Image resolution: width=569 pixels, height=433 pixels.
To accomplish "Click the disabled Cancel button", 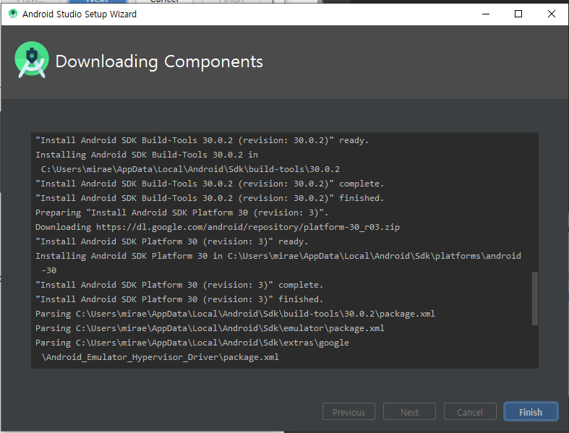I will (x=469, y=412).
